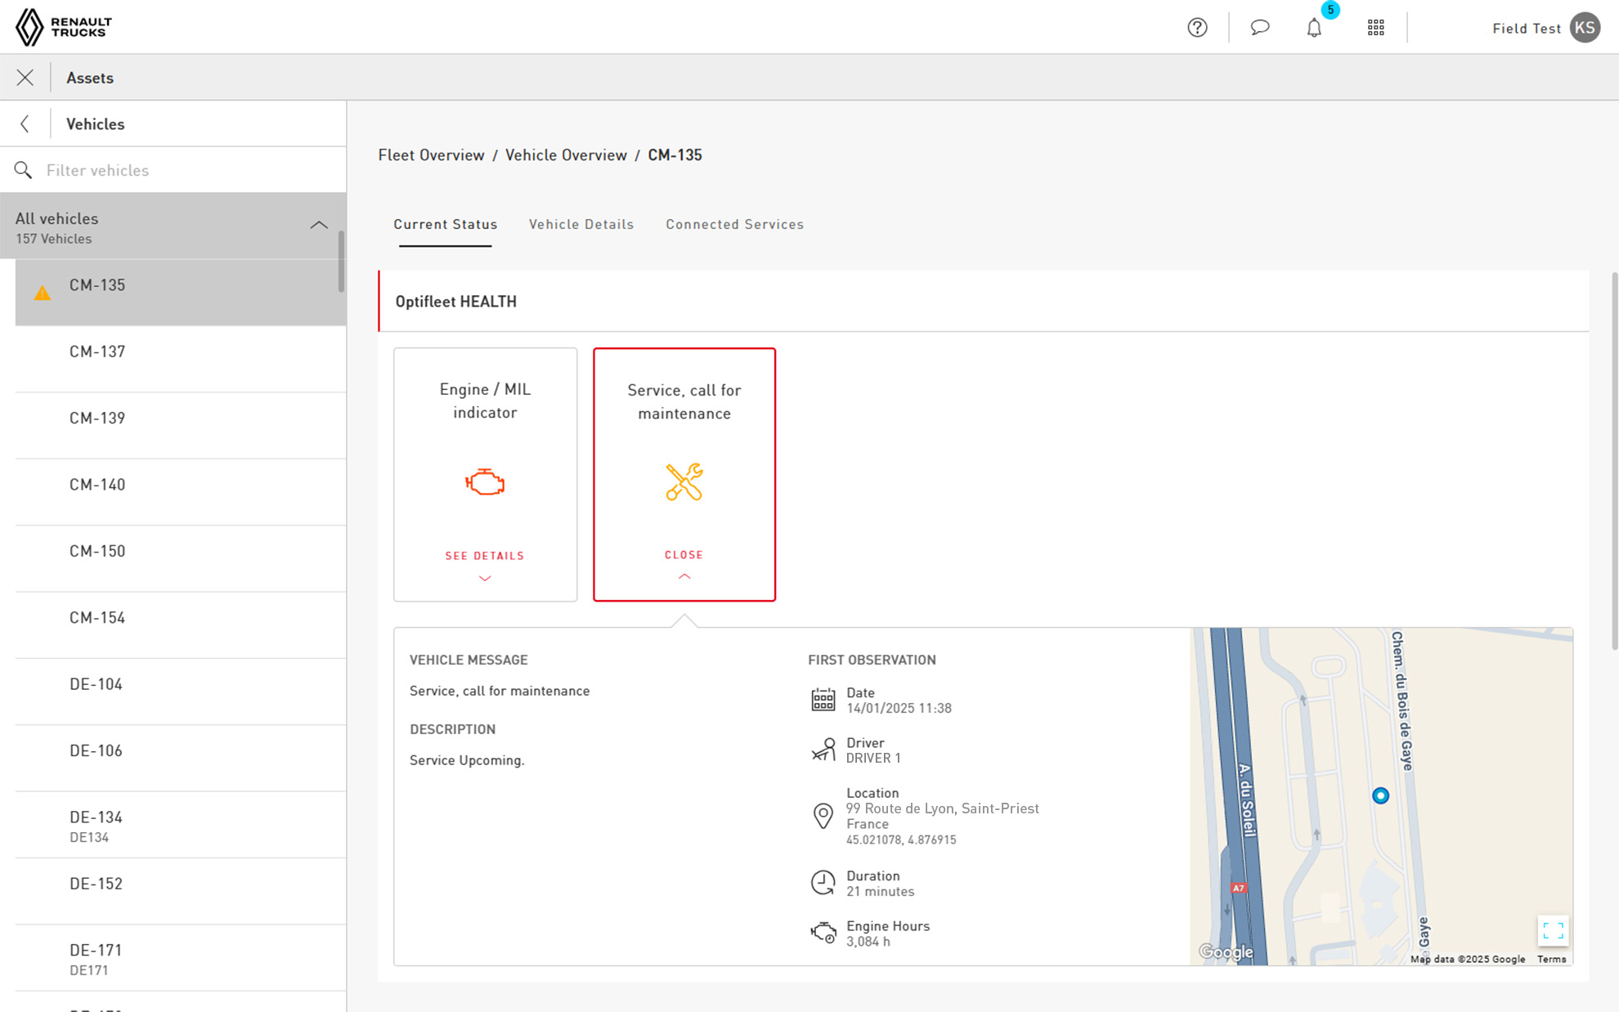Open the chat messages icon
1619x1012 pixels.
pos(1259,28)
